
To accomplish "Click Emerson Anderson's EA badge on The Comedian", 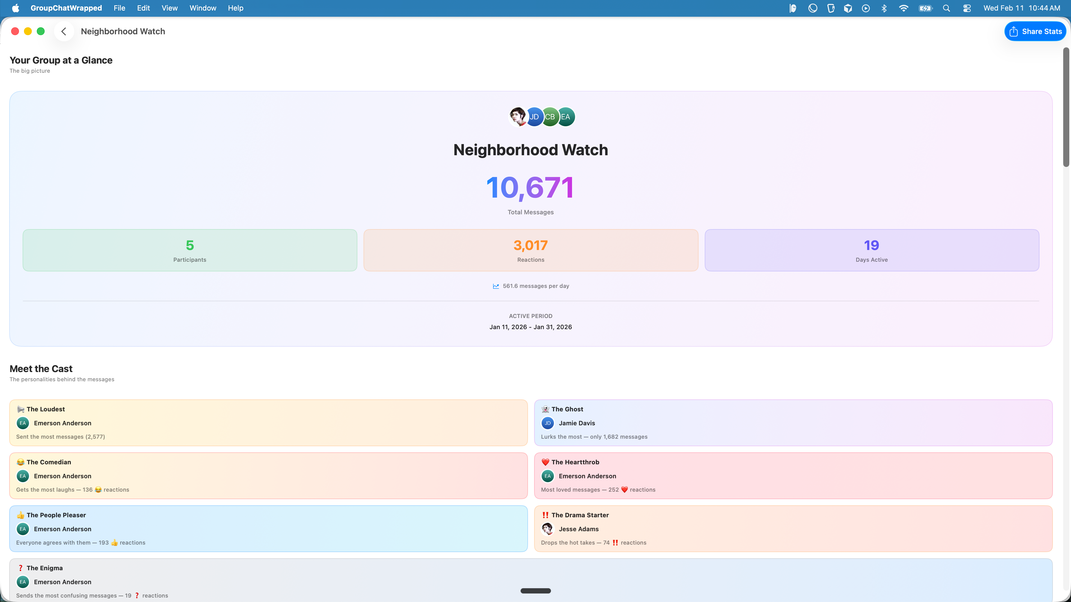I will tap(23, 476).
